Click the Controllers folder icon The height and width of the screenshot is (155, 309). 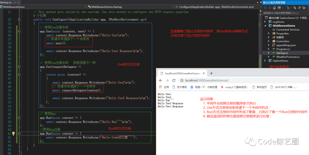click(274, 41)
